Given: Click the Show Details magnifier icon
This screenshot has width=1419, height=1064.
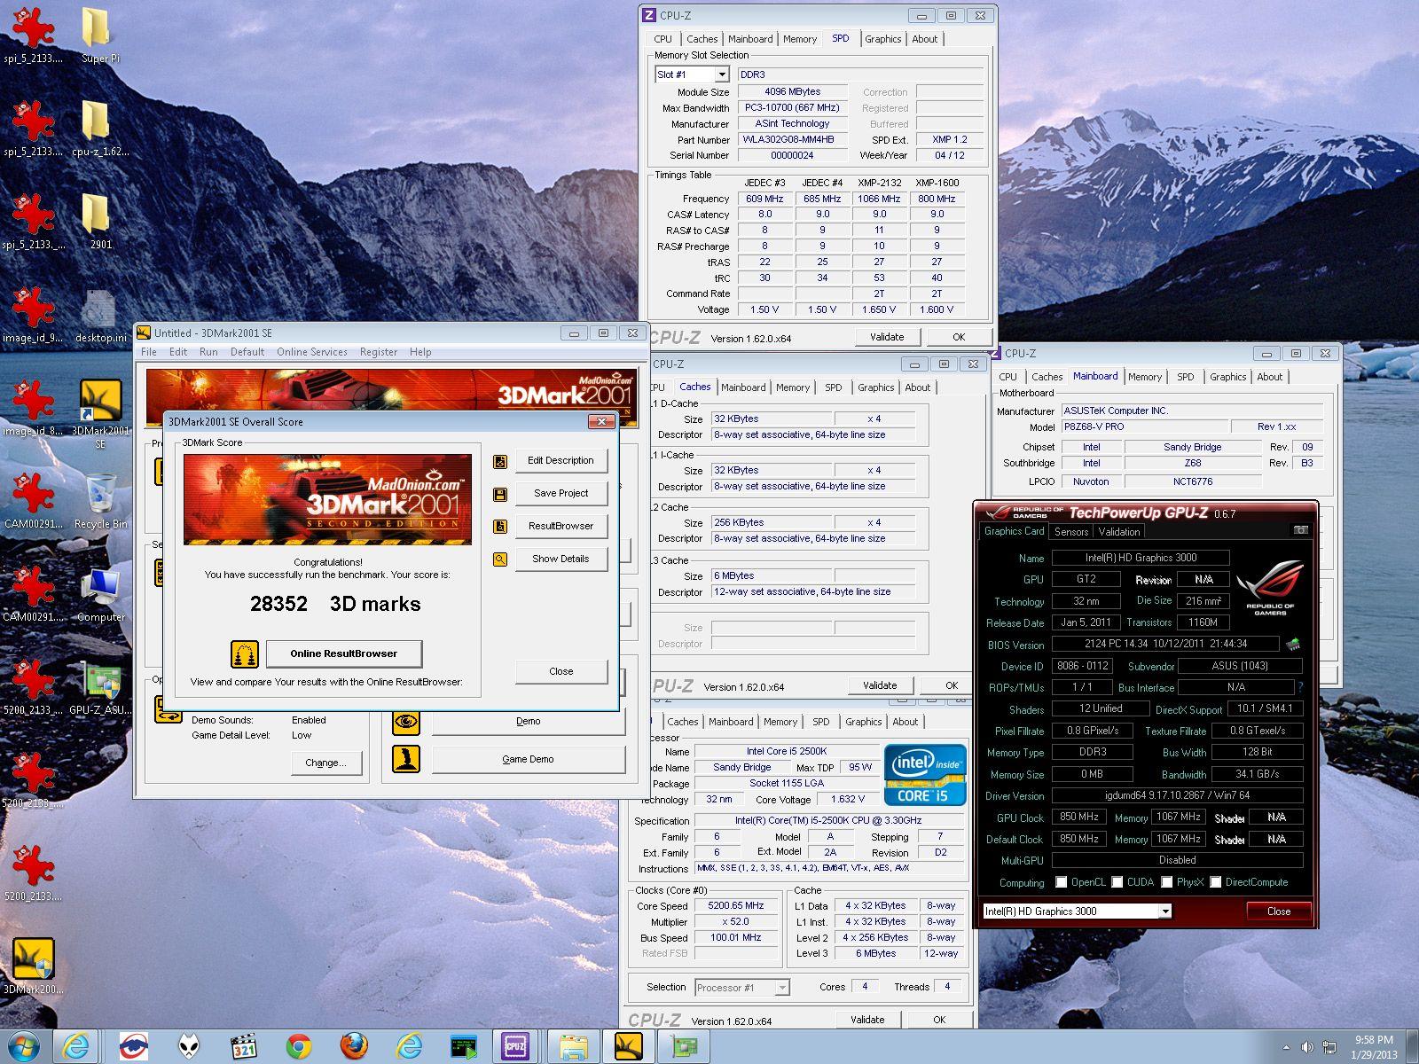Looking at the screenshot, I should (x=500, y=559).
